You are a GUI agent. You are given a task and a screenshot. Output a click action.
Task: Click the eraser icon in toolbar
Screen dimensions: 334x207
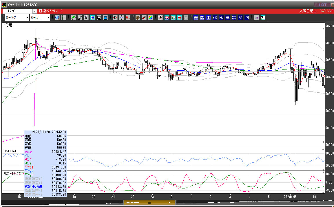coord(92,18)
